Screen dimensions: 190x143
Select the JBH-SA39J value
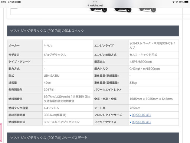[x=52, y=76]
